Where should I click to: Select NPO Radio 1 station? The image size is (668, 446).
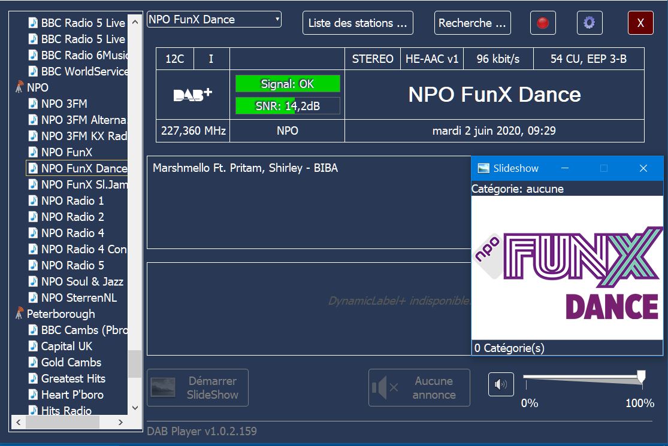coord(72,201)
